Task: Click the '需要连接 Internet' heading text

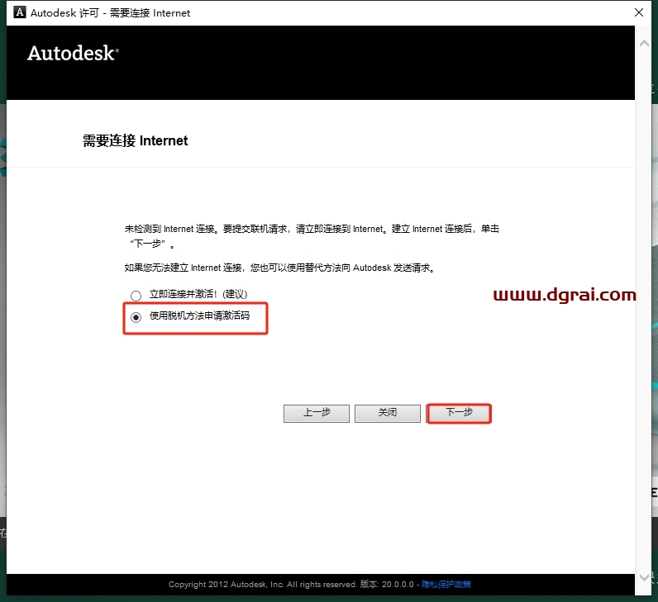Action: point(135,141)
